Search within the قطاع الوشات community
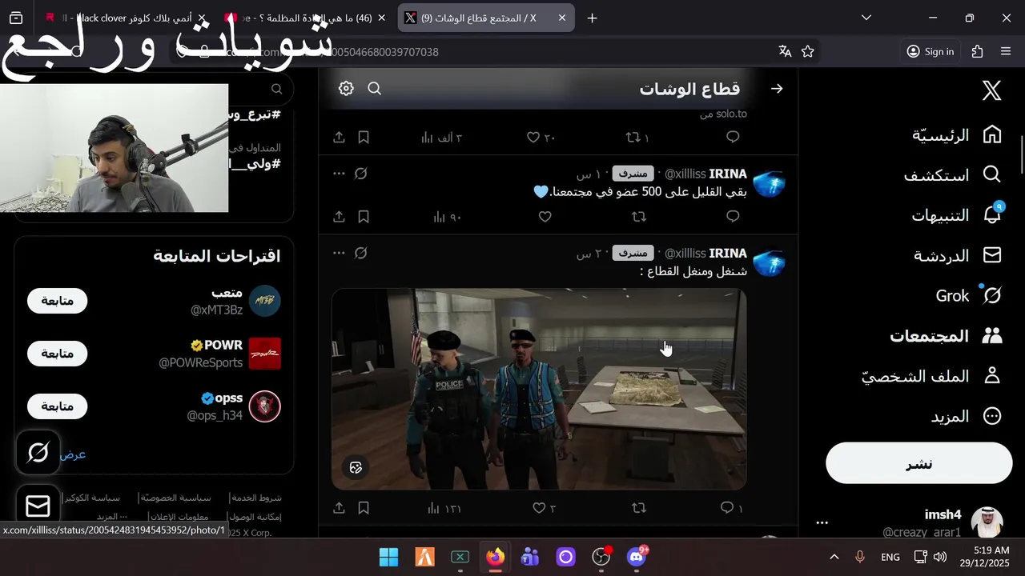This screenshot has height=576, width=1025. click(x=375, y=89)
